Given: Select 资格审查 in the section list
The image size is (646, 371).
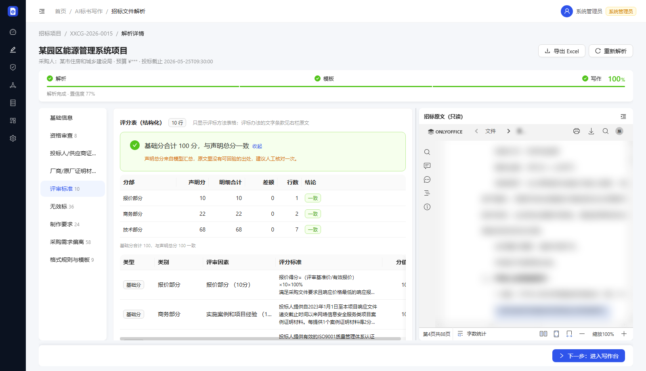Looking at the screenshot, I should click(73, 135).
